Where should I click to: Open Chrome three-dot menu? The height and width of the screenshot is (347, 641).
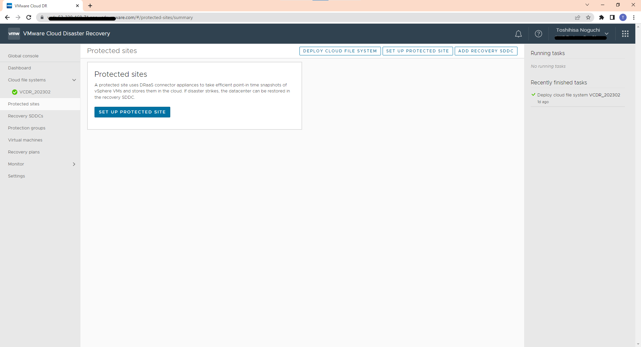[634, 17]
